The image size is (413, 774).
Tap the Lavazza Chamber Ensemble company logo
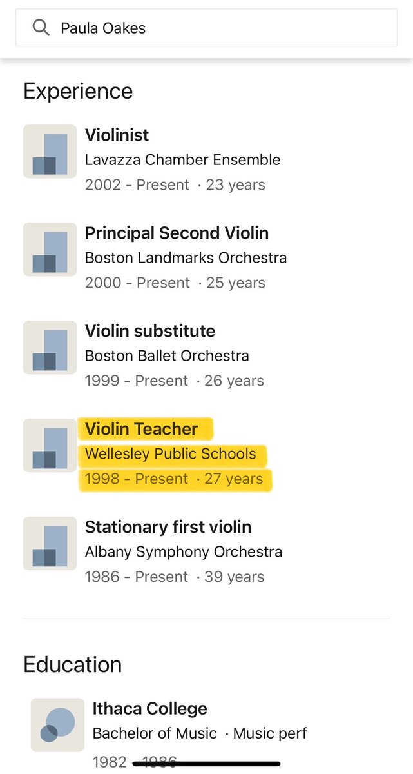[x=50, y=152]
